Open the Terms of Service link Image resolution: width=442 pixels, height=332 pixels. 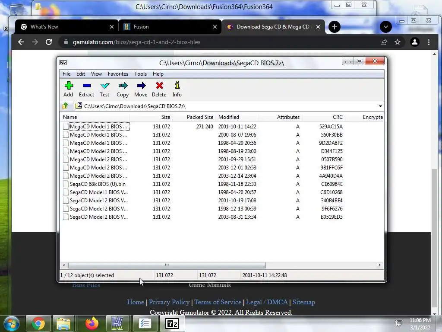coord(218,302)
